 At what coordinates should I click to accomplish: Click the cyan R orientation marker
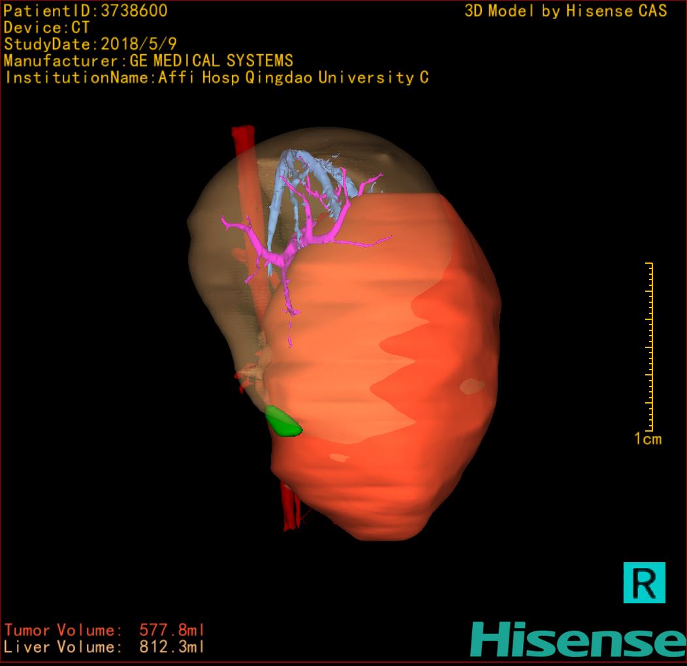pos(644,582)
